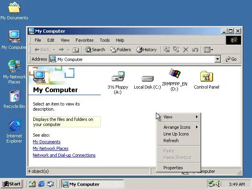Expand the Forward history dropdown arrow
This screenshot has height=189, width=252.
pos(69,50)
